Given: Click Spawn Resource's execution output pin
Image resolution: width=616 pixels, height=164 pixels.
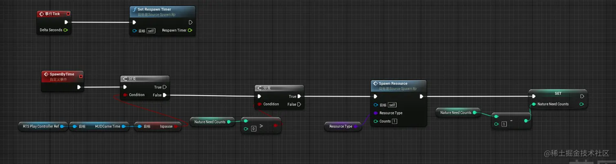Looking at the screenshot, I should pyautogui.click(x=421, y=96).
